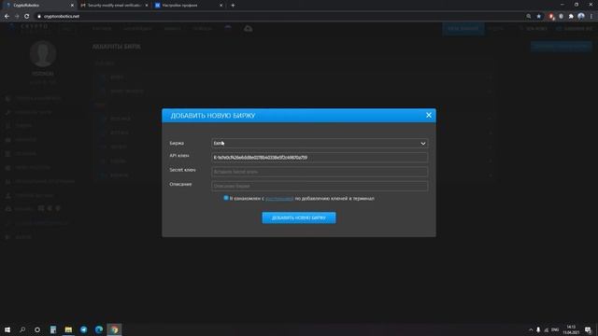598x336 pixels.
Task: Open Microsoft Edge from the taskbar
Action: coord(99,329)
